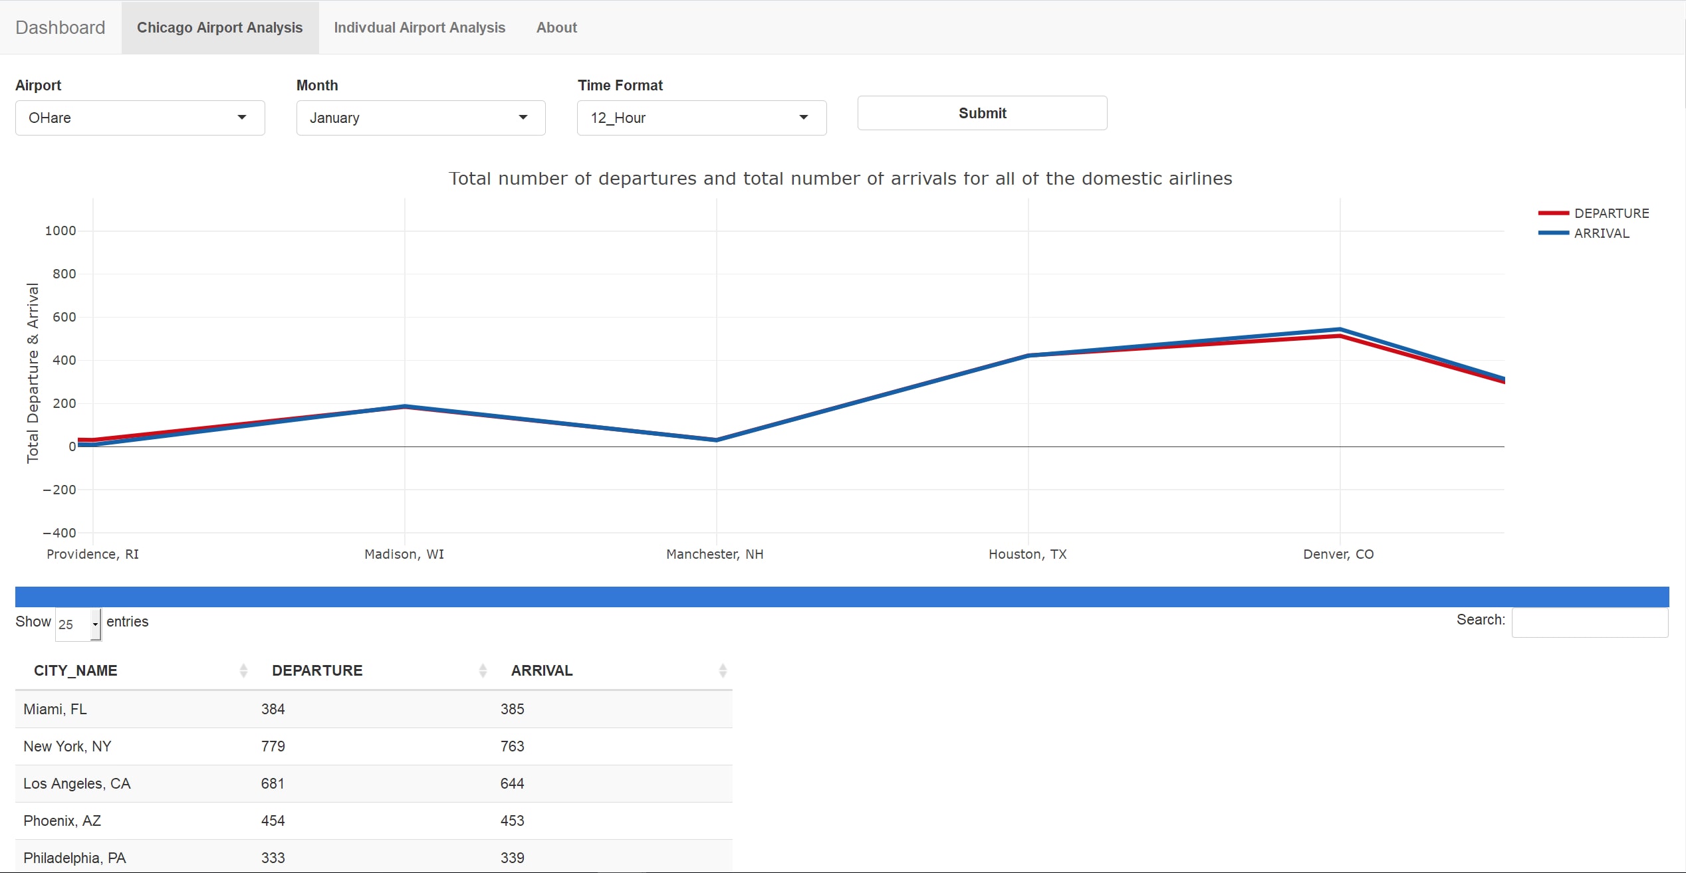The image size is (1686, 873).
Task: Click the Manchester, NH axis label
Action: pyautogui.click(x=715, y=554)
